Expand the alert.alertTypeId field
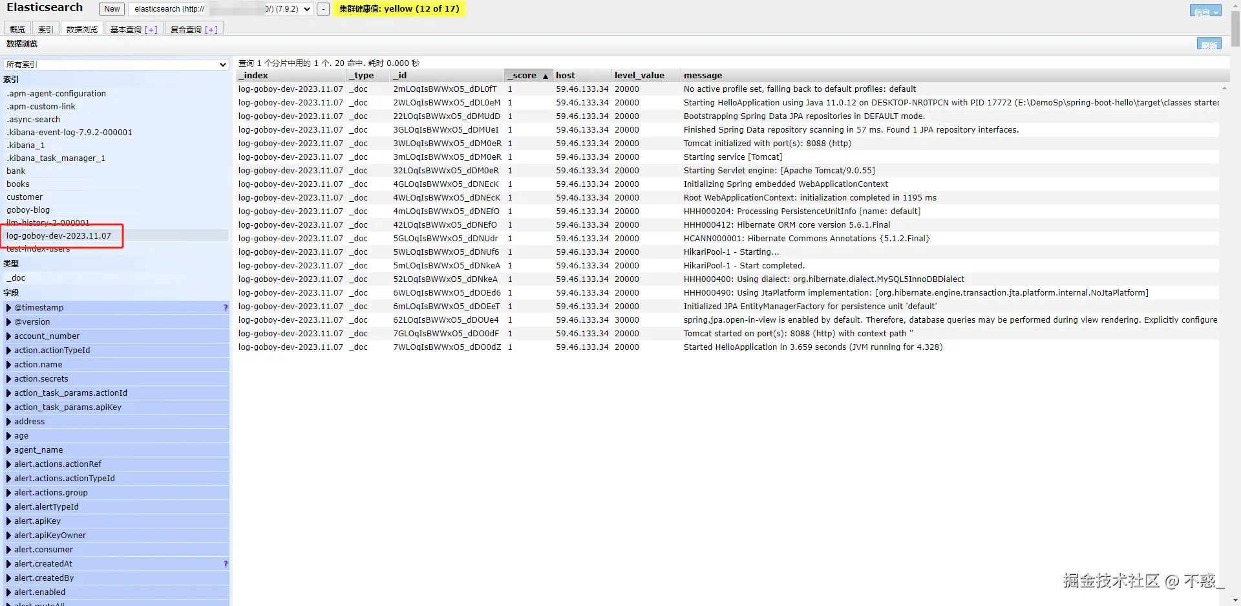The height and width of the screenshot is (606, 1241). pyautogui.click(x=116, y=507)
